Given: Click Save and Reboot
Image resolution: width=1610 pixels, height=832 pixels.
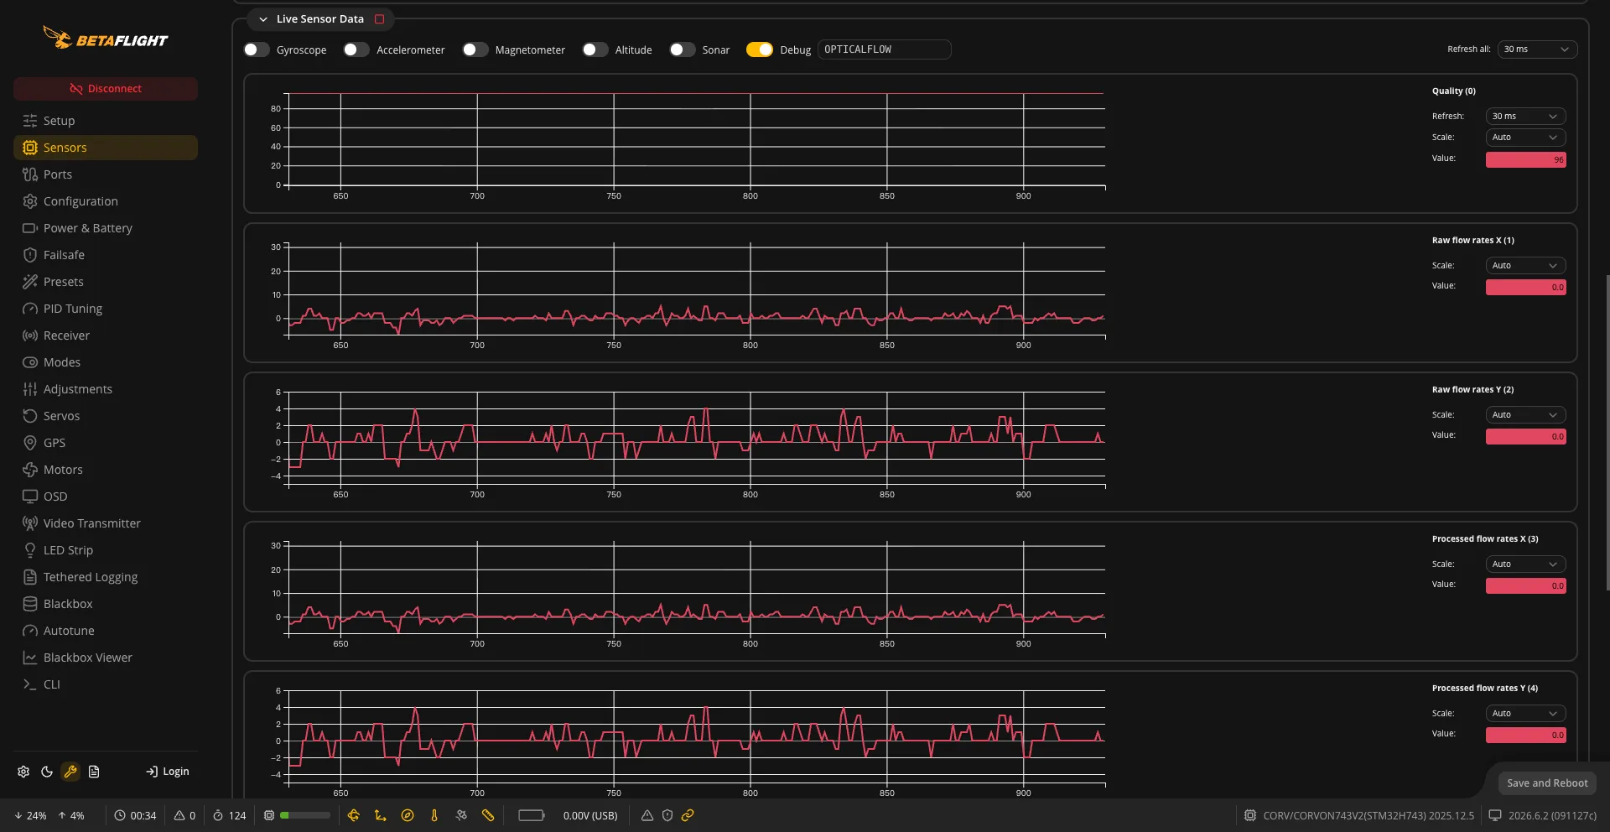Looking at the screenshot, I should click(1547, 783).
